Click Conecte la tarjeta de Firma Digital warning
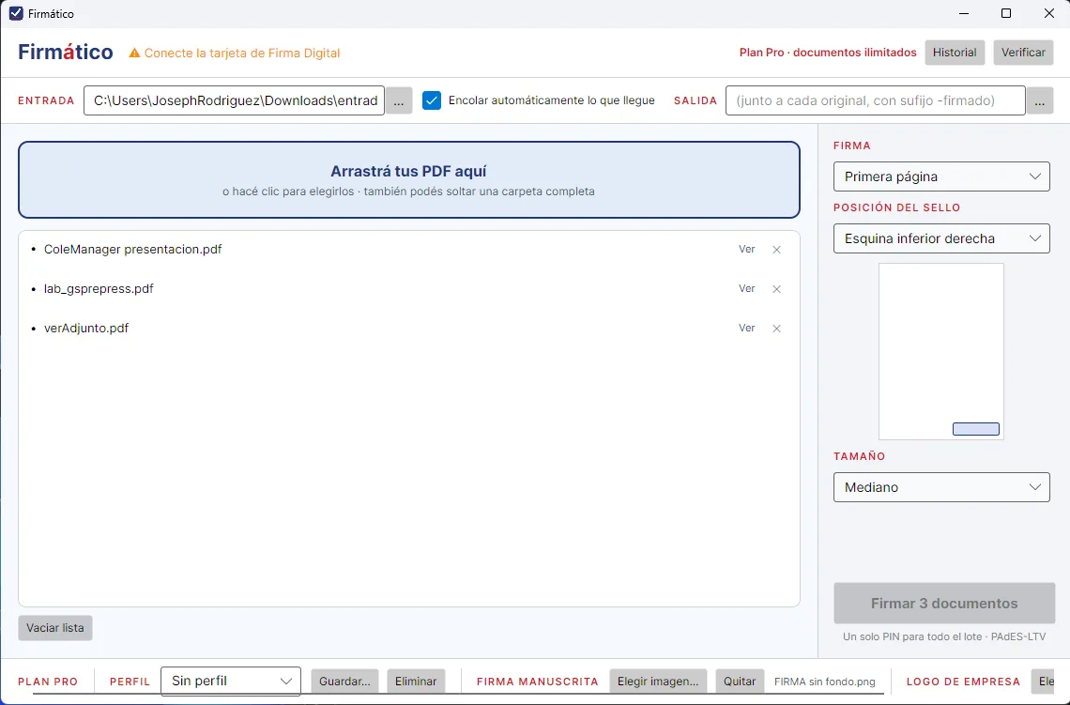The width and height of the screenshot is (1070, 705). coord(241,54)
